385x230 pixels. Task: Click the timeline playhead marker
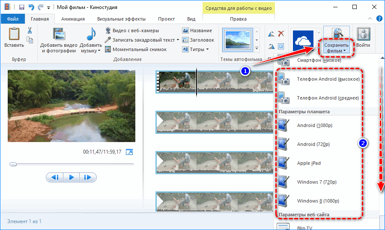tap(197, 82)
